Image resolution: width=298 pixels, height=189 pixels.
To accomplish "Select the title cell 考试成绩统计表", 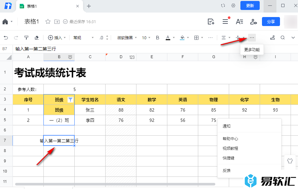I will click(50, 73).
